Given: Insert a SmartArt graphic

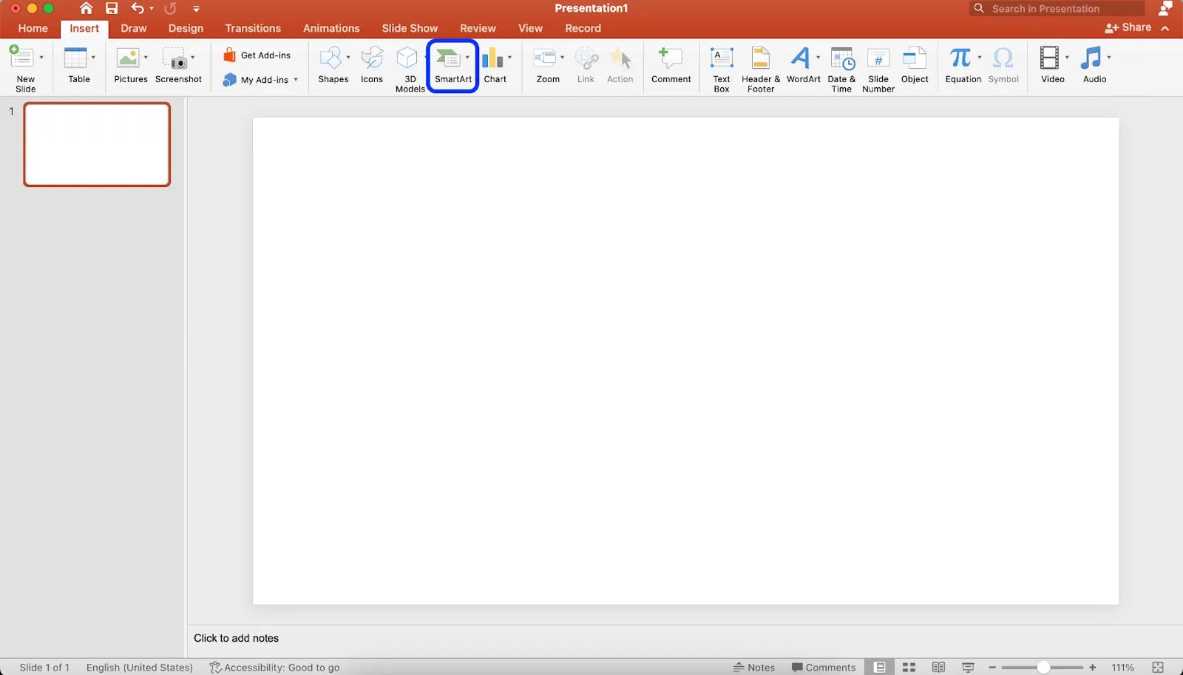Looking at the screenshot, I should [452, 66].
